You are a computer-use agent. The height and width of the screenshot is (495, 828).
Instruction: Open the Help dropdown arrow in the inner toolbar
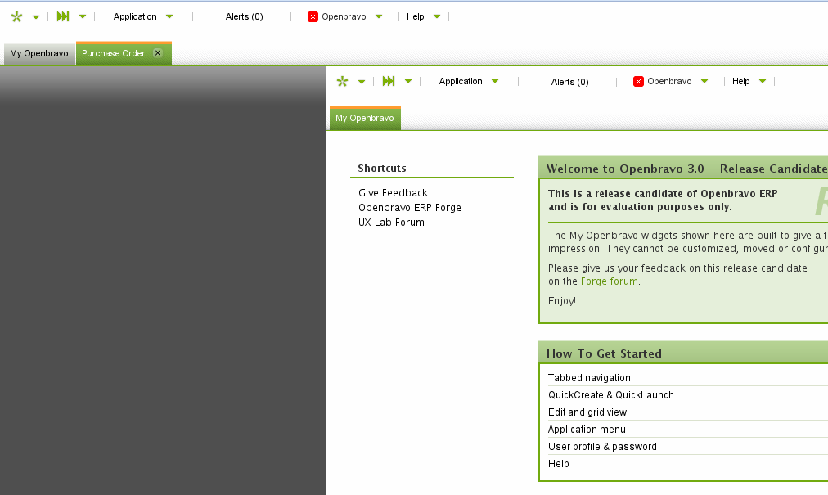[763, 81]
